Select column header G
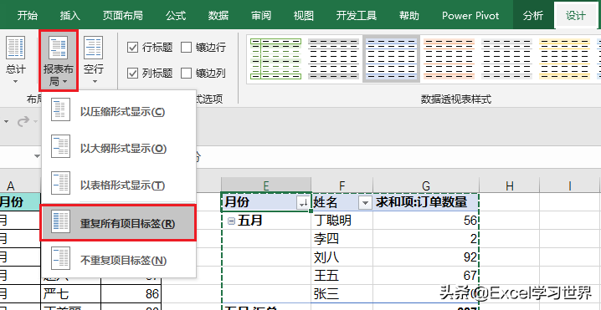This screenshot has height=310, width=601. 426,186
